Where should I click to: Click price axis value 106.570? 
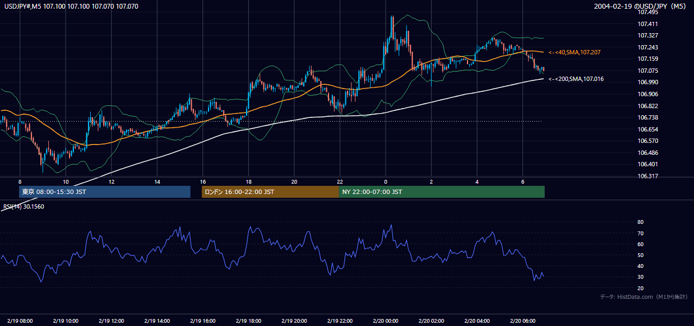click(x=647, y=141)
